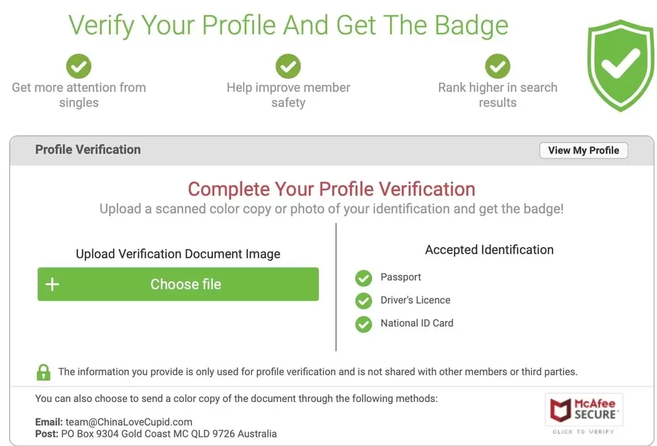Click the green check beside National ID Card
The height and width of the screenshot is (446, 657).
point(363,324)
